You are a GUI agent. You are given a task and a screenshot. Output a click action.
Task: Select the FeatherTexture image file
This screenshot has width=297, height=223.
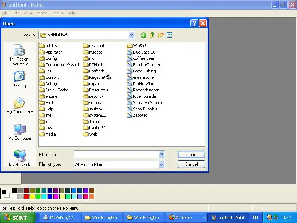(x=144, y=65)
